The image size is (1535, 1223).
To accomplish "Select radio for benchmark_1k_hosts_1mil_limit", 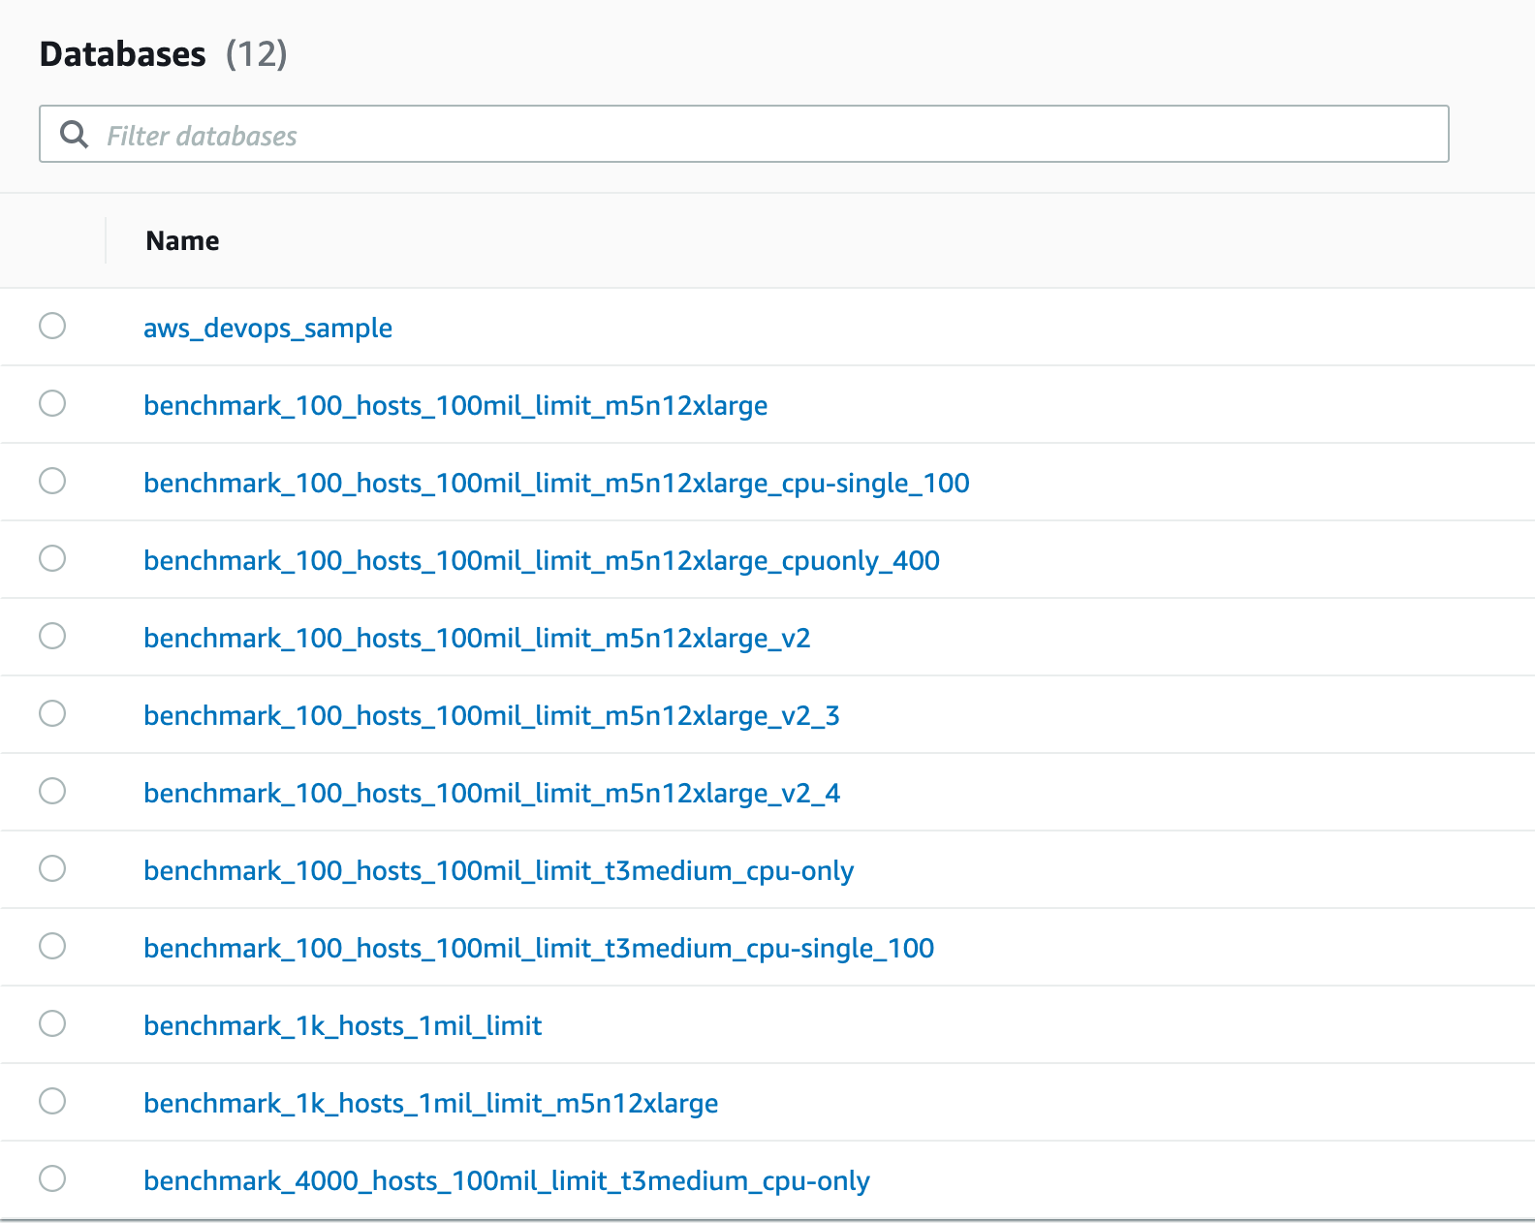I will 52,1023.
